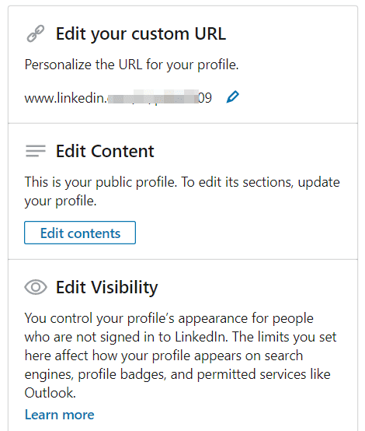Click the permitted services like text line
This screenshot has height=431, width=365.
click(264, 374)
